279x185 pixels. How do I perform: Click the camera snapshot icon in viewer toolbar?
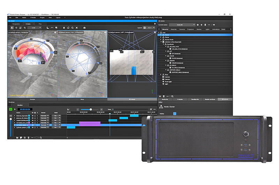tap(84, 27)
